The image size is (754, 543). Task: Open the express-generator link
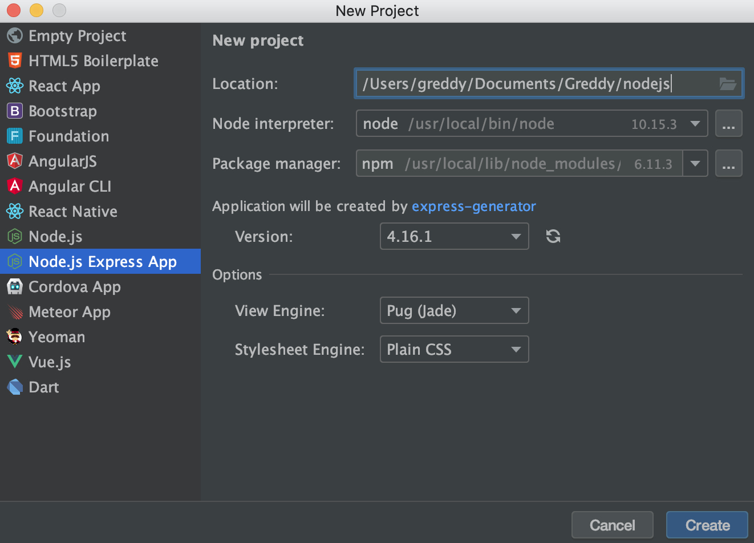473,206
